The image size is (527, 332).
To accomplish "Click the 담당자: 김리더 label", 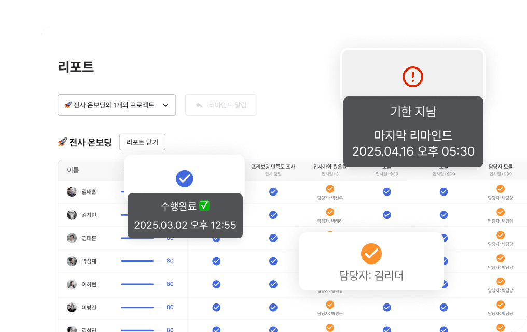I will tap(371, 275).
